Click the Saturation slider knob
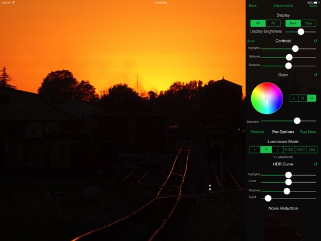321x241 pixels. click(297, 121)
